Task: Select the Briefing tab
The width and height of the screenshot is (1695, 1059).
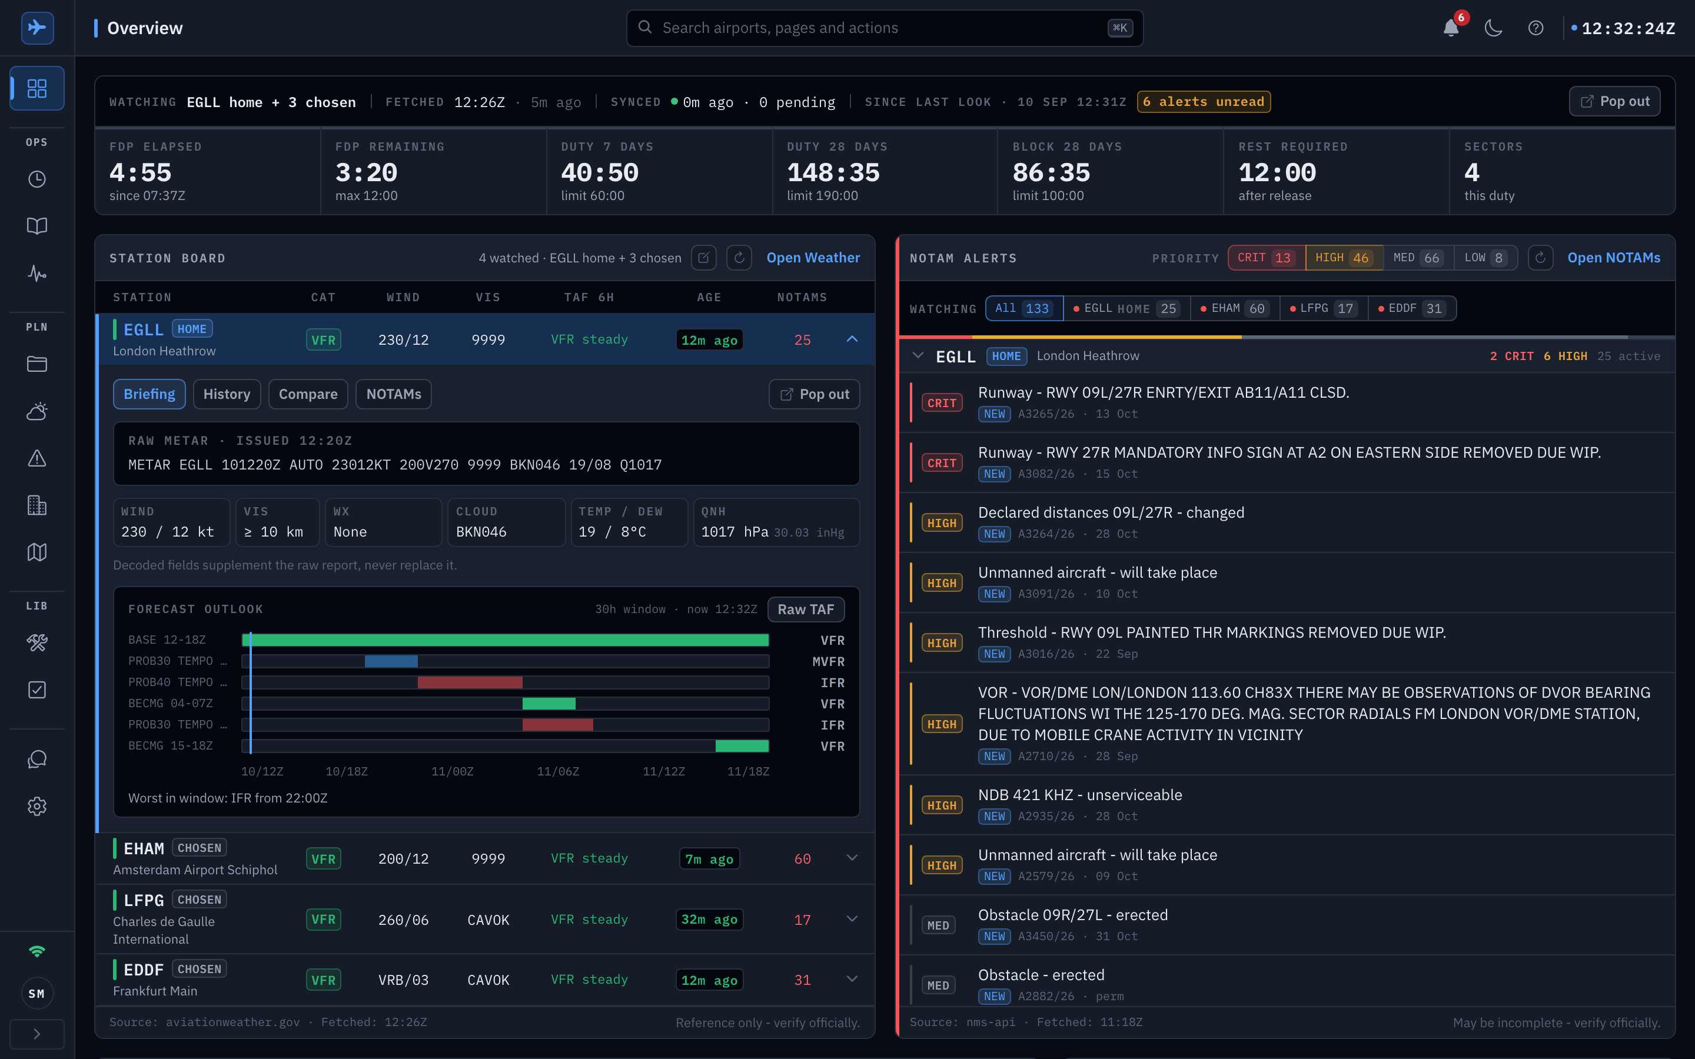Action: point(149,394)
